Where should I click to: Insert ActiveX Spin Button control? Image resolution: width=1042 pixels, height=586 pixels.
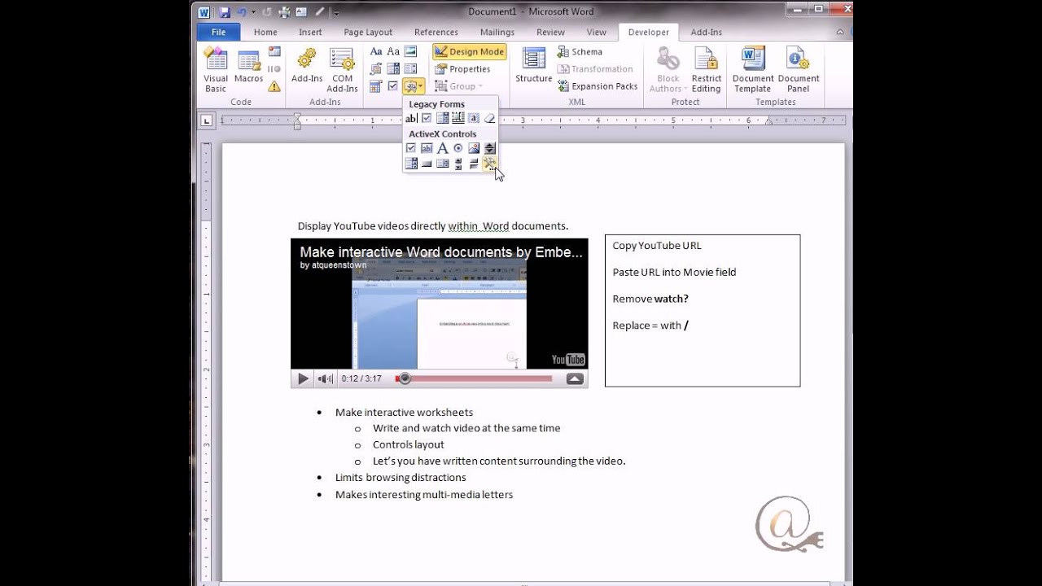click(x=490, y=148)
